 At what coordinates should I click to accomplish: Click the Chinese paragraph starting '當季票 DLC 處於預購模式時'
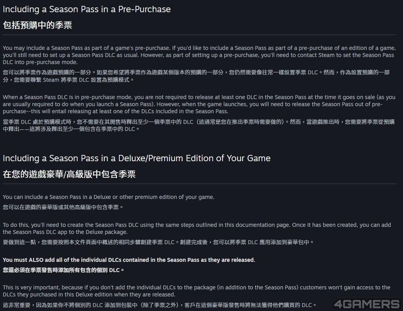pyautogui.click(x=199, y=125)
